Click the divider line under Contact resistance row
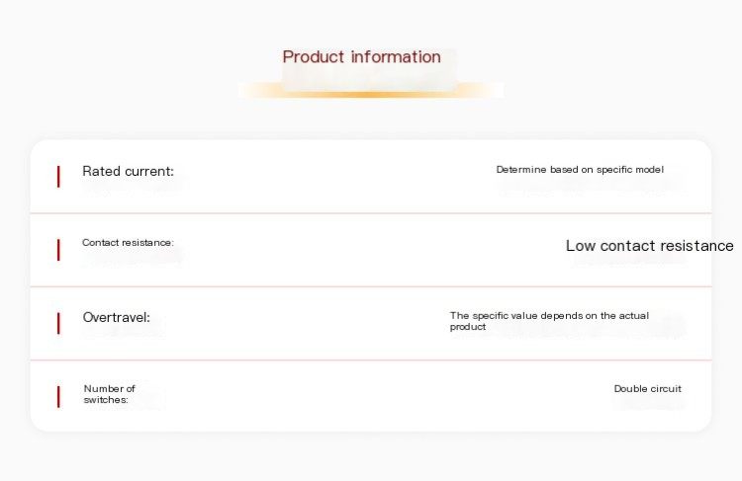The width and height of the screenshot is (742, 481). click(x=371, y=286)
